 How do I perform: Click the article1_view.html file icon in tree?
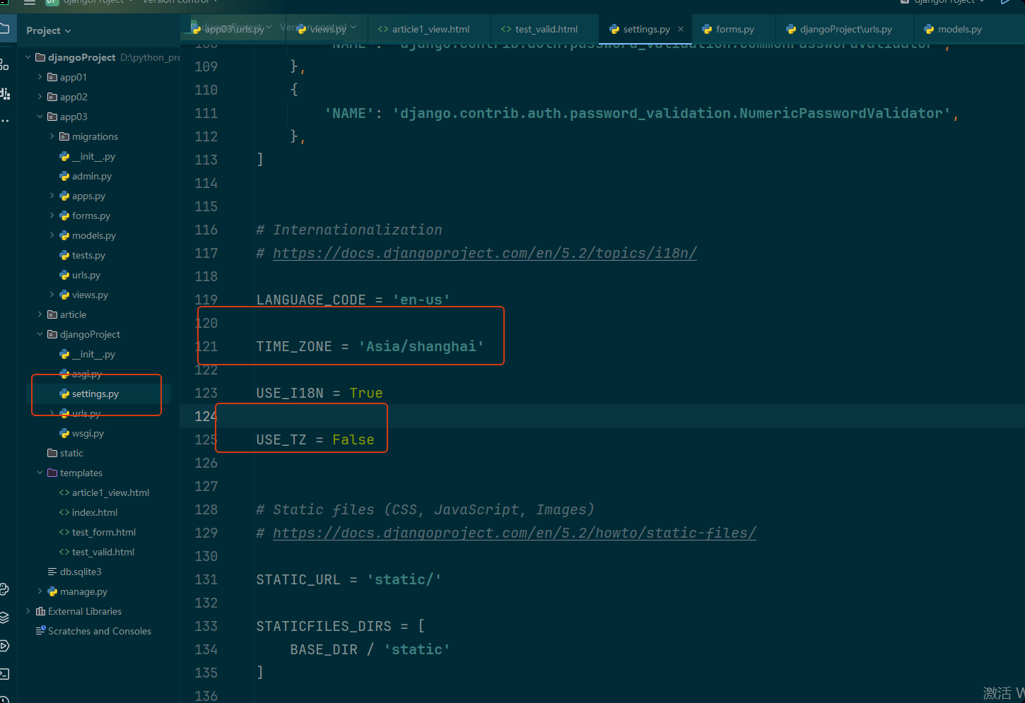[x=64, y=492]
